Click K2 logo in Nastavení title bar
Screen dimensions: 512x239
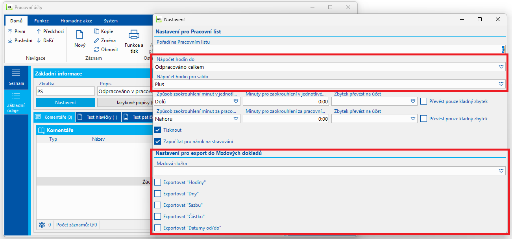159,19
